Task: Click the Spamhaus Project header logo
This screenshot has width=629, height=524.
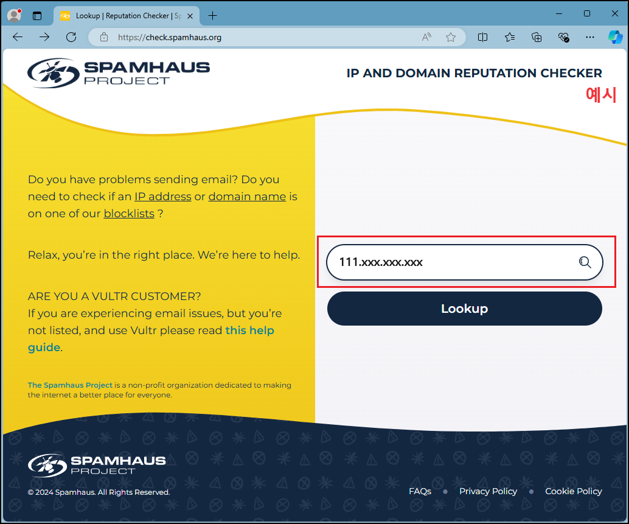Action: tap(119, 73)
